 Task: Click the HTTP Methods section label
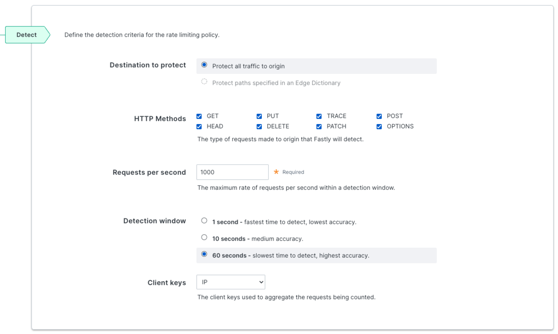(160, 119)
